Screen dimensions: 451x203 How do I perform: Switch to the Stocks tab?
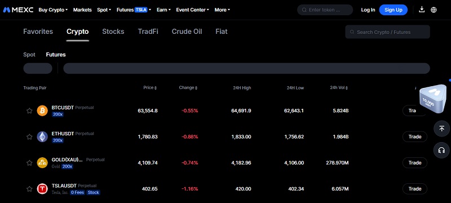[x=113, y=32]
